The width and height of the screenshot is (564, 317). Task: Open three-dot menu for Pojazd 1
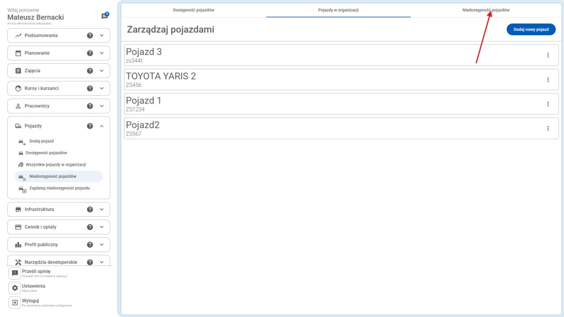[547, 104]
